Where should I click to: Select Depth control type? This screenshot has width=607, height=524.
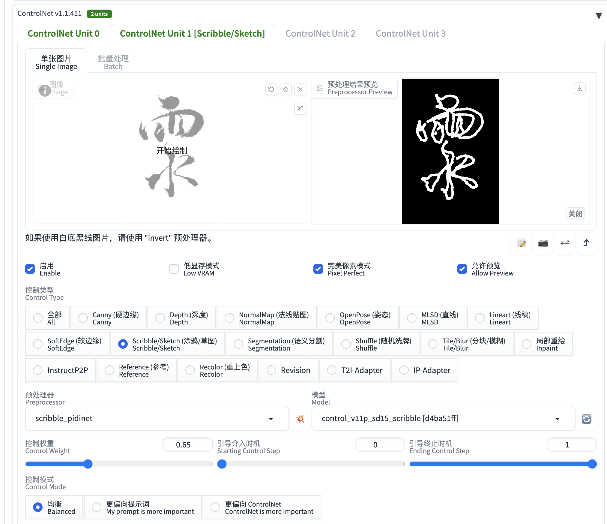coord(182,318)
